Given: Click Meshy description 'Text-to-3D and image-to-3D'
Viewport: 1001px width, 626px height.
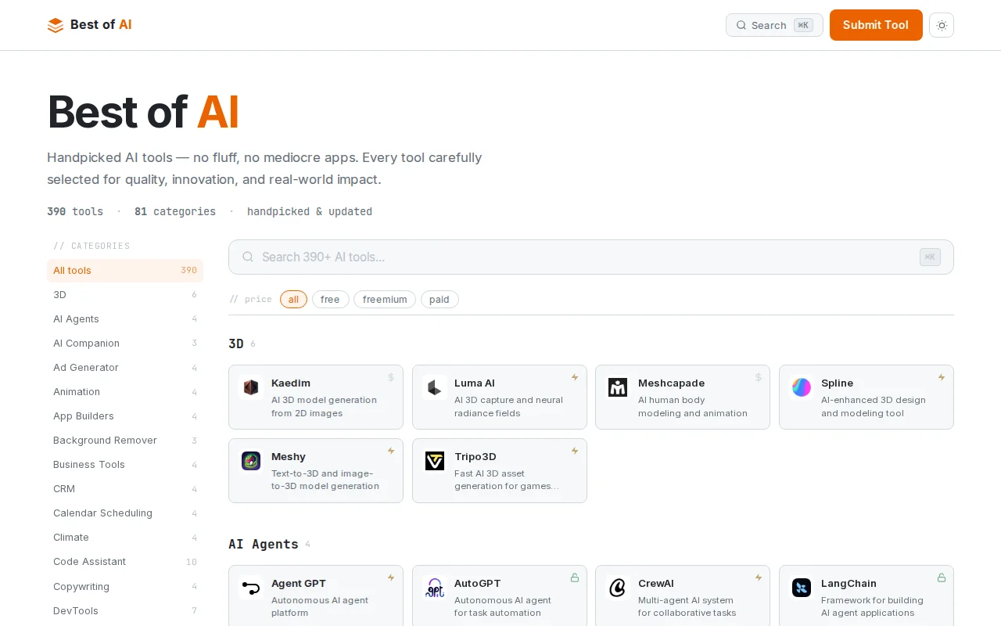Looking at the screenshot, I should [x=325, y=480].
